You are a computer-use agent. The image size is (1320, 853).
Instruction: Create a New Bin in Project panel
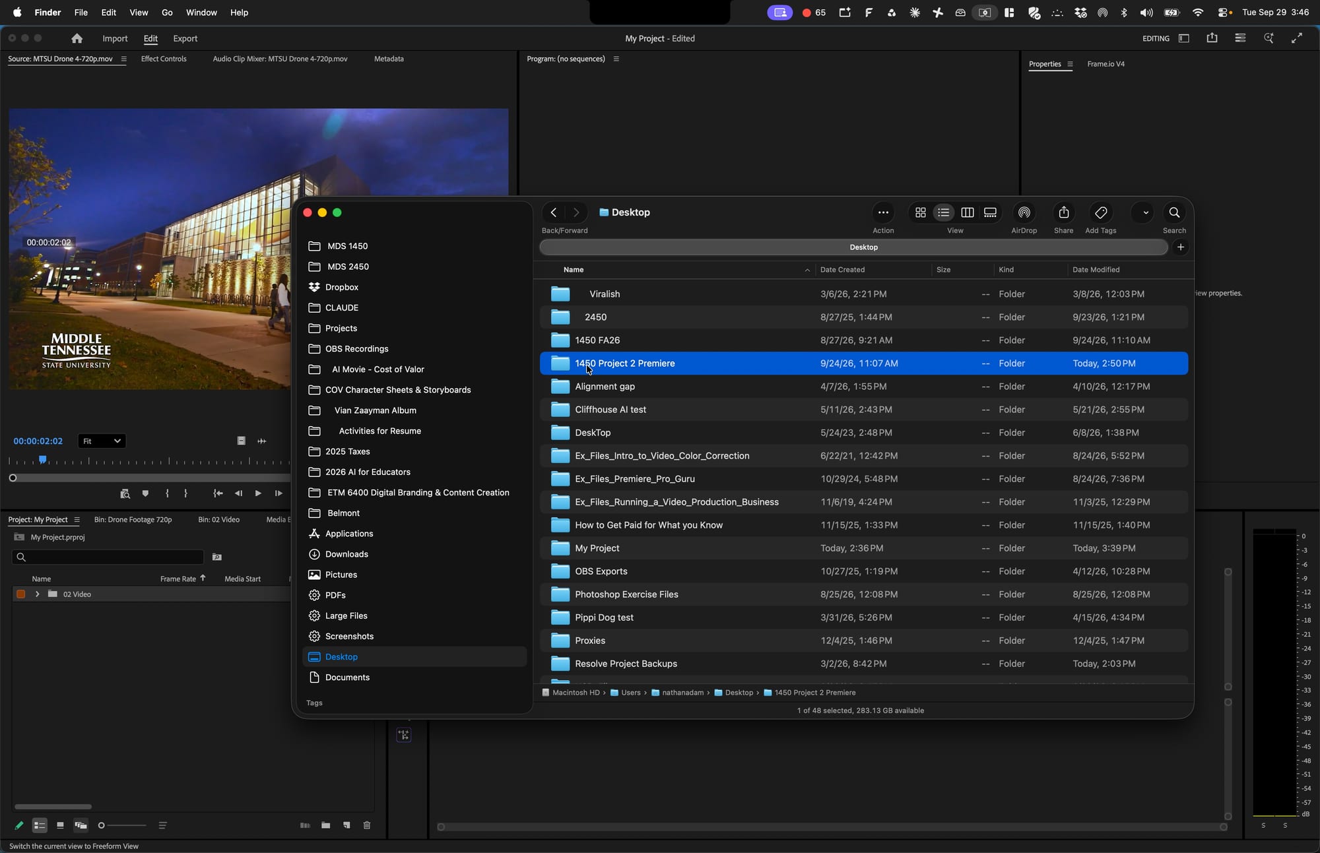(326, 825)
